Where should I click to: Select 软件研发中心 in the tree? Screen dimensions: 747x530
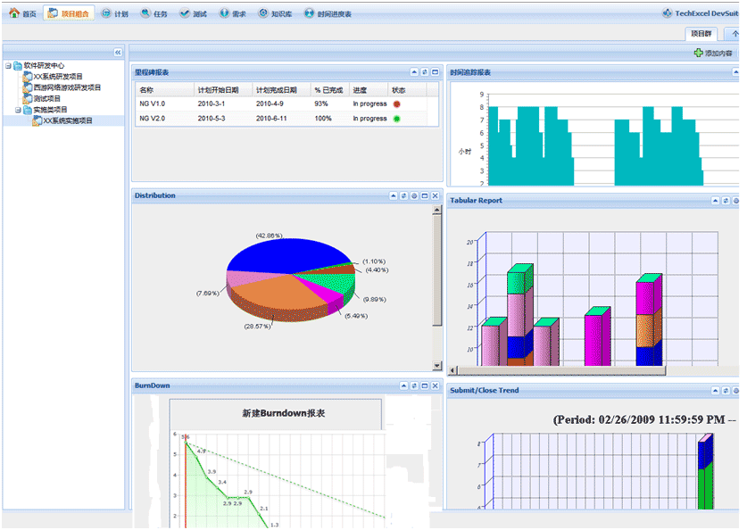(x=44, y=66)
